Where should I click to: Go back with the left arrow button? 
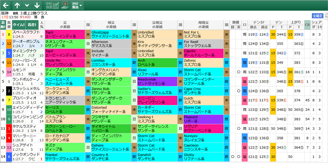pyautogui.click(x=6, y=5)
